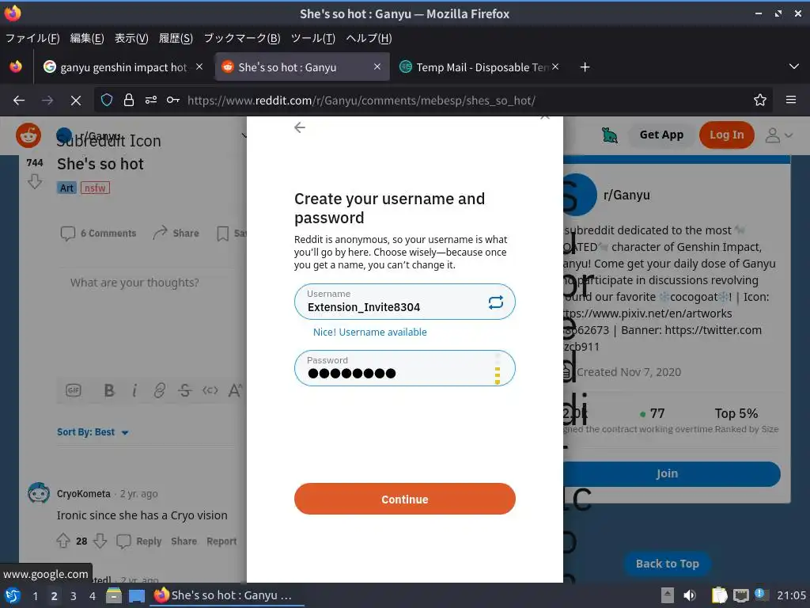Open the ヘルプ(H) menu

click(369, 38)
